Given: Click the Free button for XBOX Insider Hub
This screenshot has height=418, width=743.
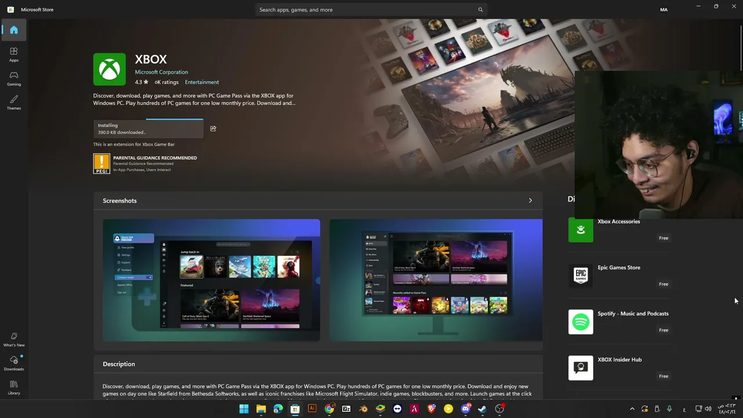Looking at the screenshot, I should [663, 376].
